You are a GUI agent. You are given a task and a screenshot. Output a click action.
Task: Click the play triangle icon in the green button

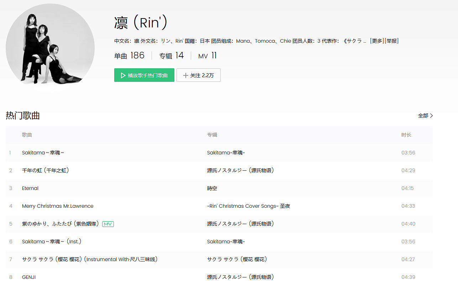122,75
